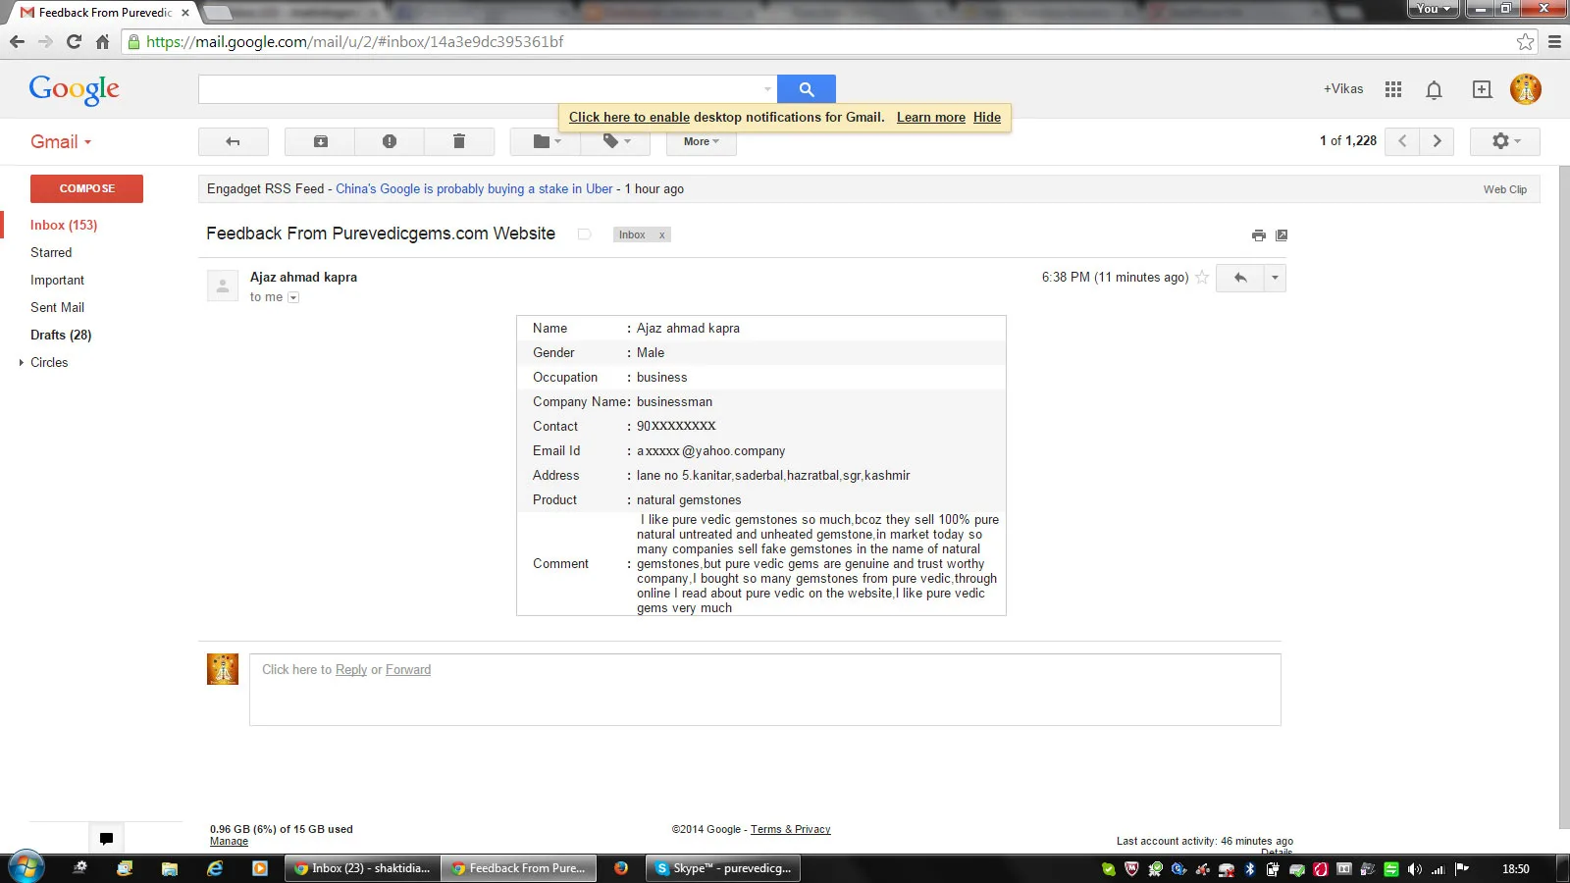Click the browser back arrow

click(x=17, y=42)
